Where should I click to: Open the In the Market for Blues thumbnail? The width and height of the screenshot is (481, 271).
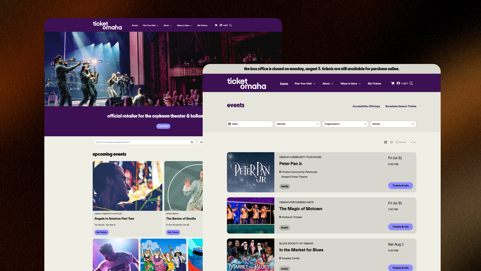click(251, 255)
